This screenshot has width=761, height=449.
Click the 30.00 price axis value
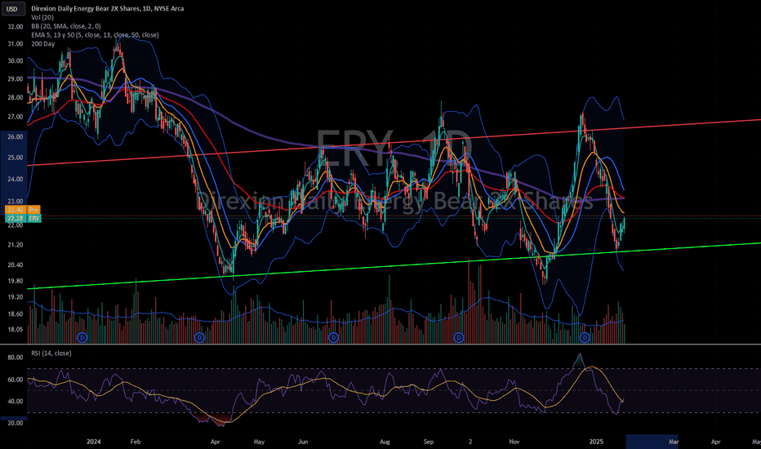(16, 60)
